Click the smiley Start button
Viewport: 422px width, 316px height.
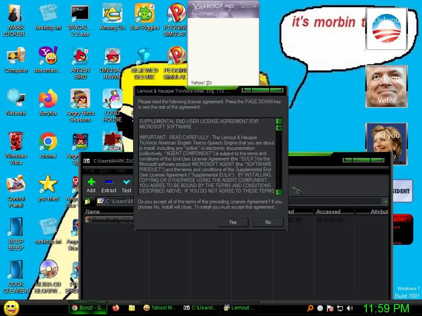click(x=11, y=308)
